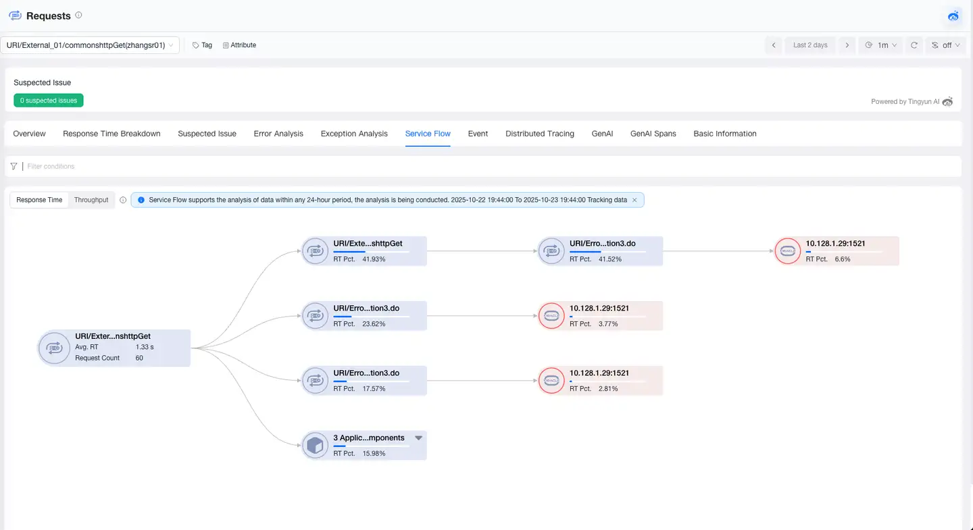Click the Requests page header chat icon
This screenshot has height=530, width=973.
tap(15, 15)
